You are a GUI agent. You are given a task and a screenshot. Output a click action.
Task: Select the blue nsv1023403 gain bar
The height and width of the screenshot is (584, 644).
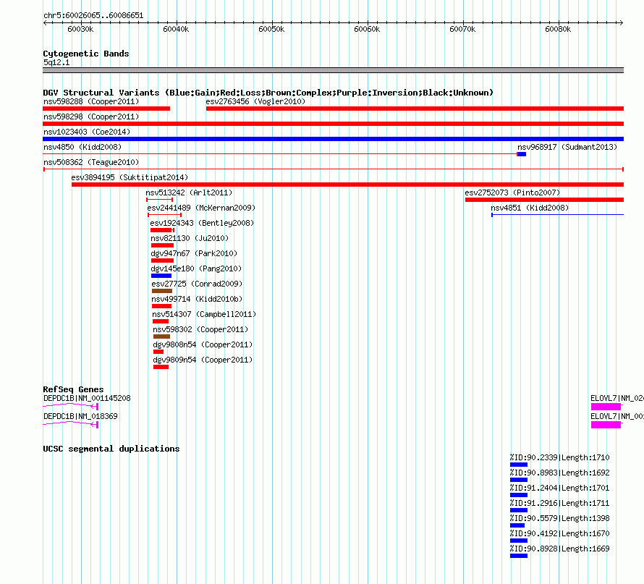pyautogui.click(x=333, y=139)
